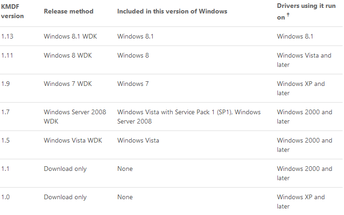Select the 1.1 version cell

(x=6, y=169)
